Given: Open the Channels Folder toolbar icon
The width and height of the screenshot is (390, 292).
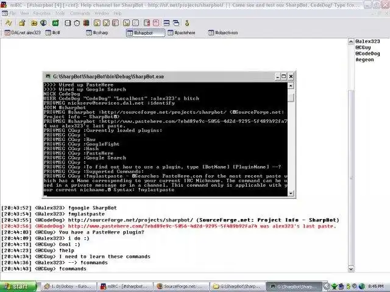Looking at the screenshot, I should pos(34,23).
